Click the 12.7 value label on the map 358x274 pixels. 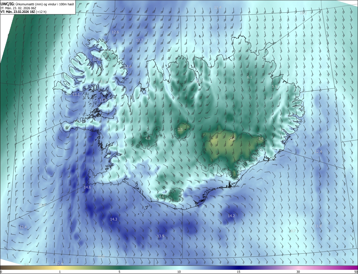[x=140, y=40]
